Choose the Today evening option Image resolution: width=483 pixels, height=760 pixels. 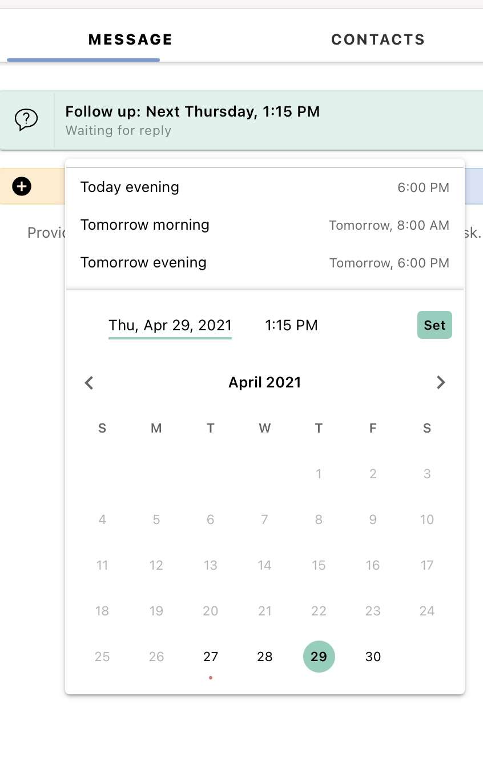tap(265, 187)
